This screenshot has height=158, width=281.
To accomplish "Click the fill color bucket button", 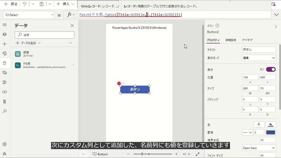I will coord(270,124).
